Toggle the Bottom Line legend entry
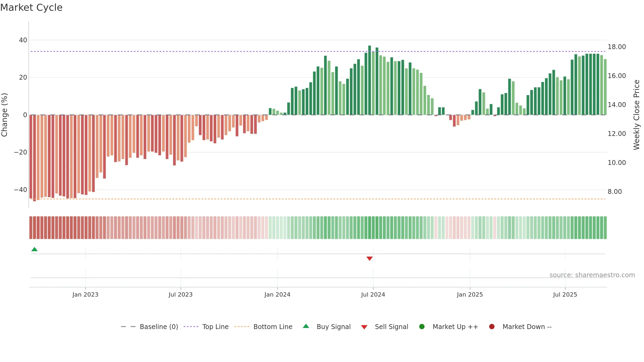This screenshot has height=362, width=644. (264, 327)
